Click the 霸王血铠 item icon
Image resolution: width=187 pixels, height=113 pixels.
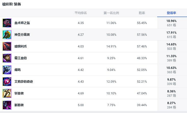tap(7, 58)
